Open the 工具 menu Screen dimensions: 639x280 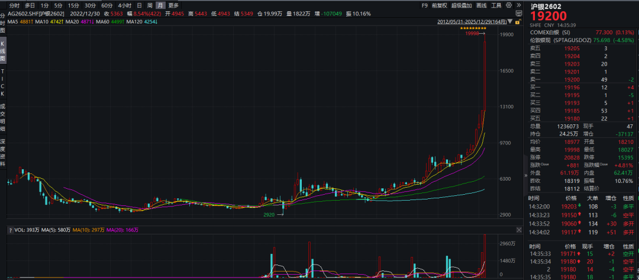click(x=496, y=5)
